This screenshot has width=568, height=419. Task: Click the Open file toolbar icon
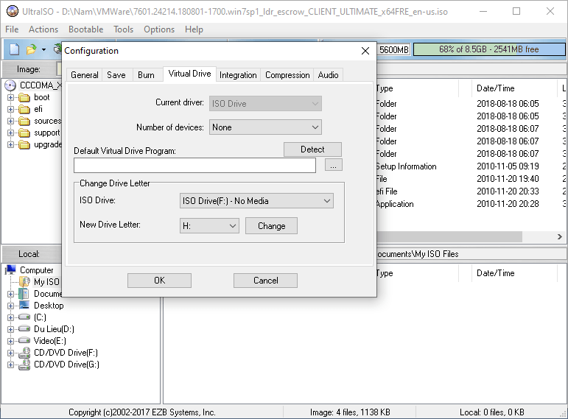31,49
